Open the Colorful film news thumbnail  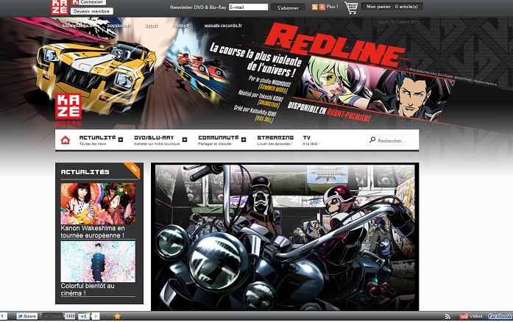point(98,262)
